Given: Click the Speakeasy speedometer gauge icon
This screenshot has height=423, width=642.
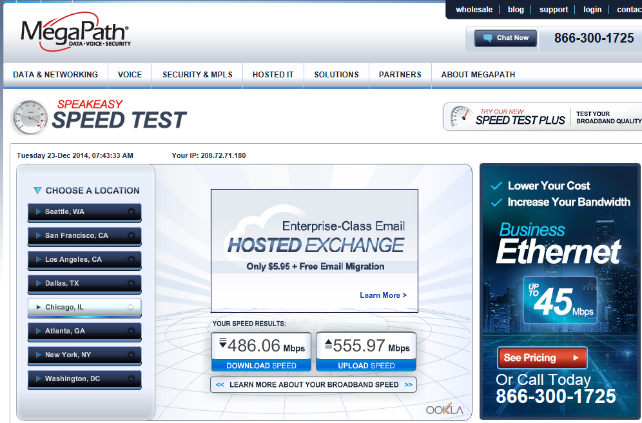Looking at the screenshot, I should tap(30, 117).
